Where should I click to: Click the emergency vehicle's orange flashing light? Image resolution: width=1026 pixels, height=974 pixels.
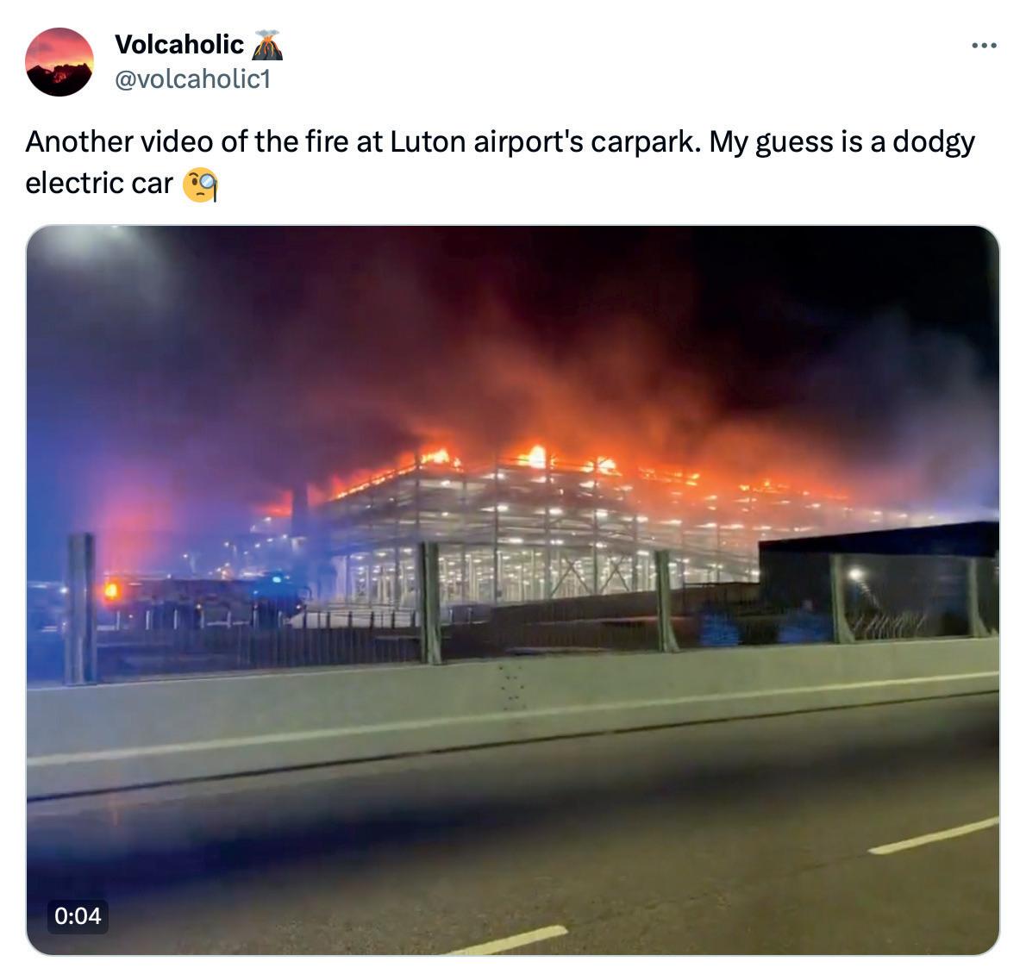pos(111,590)
